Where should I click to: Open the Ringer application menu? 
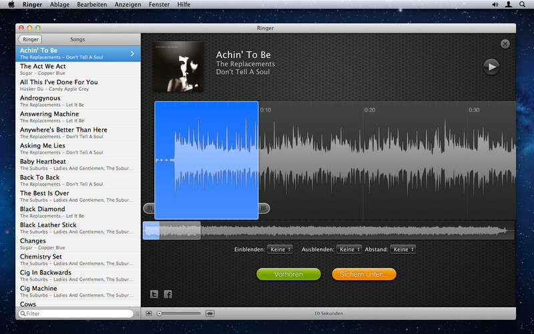pos(32,5)
